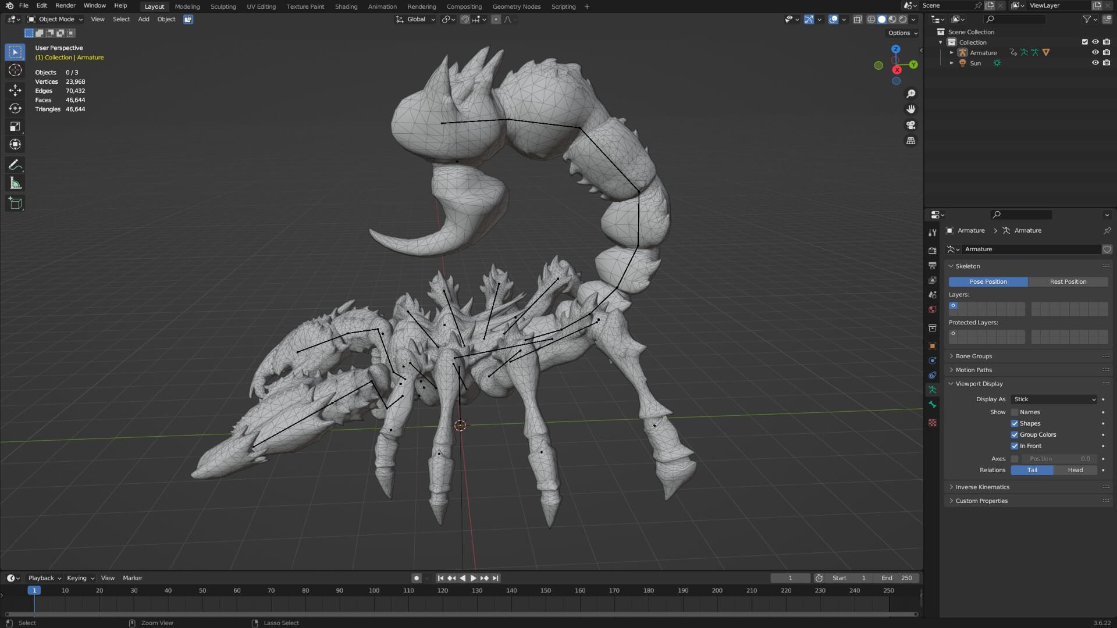Open the Render menu
This screenshot has height=628, width=1117.
pyautogui.click(x=65, y=6)
